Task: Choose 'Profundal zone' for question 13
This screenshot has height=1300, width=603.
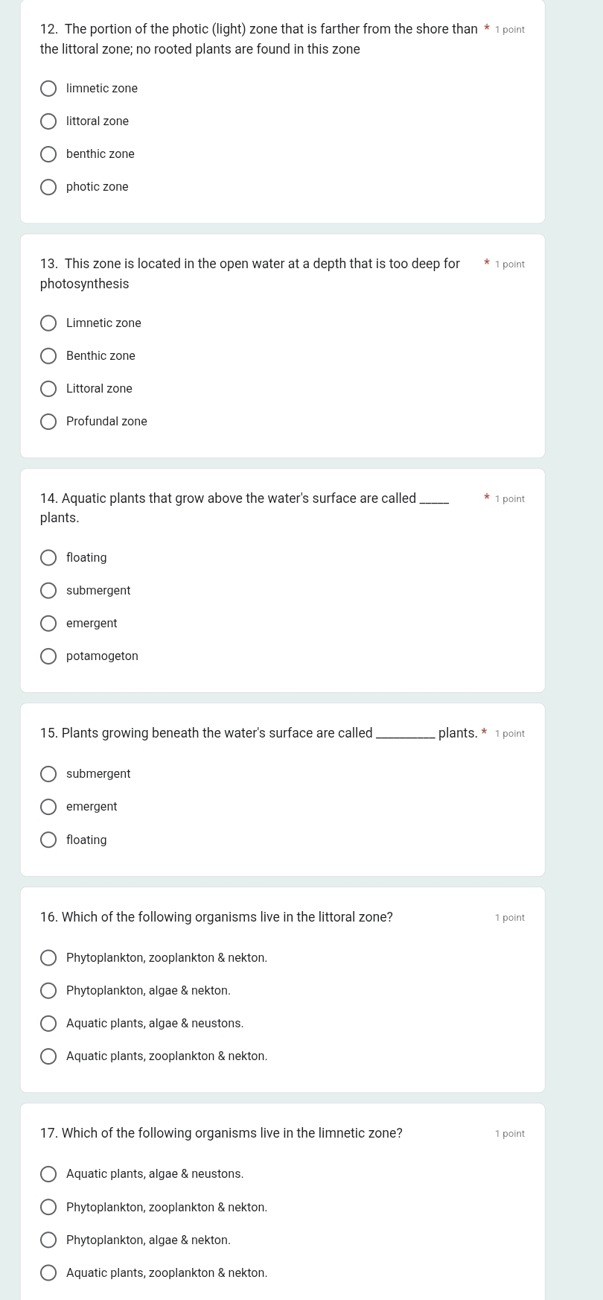Action: pyautogui.click(x=48, y=422)
